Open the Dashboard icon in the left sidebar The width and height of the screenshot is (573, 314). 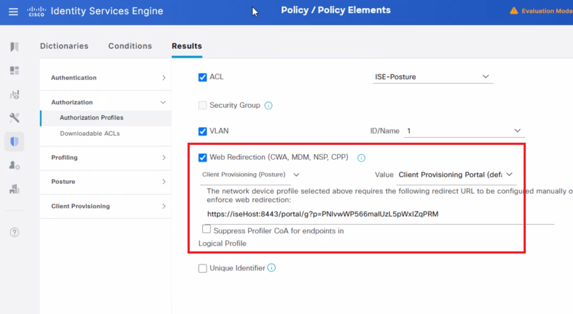tap(14, 70)
